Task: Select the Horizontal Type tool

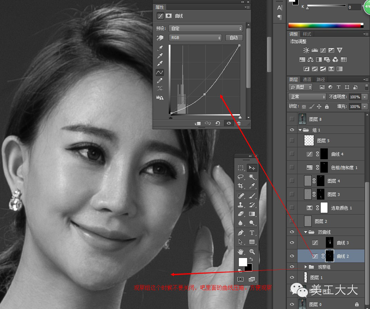Action: 252,233
